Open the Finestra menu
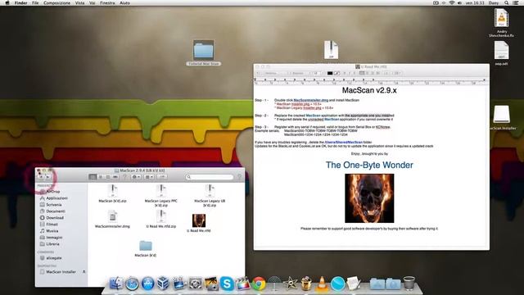This screenshot has width=524, height=295. pos(107,2)
